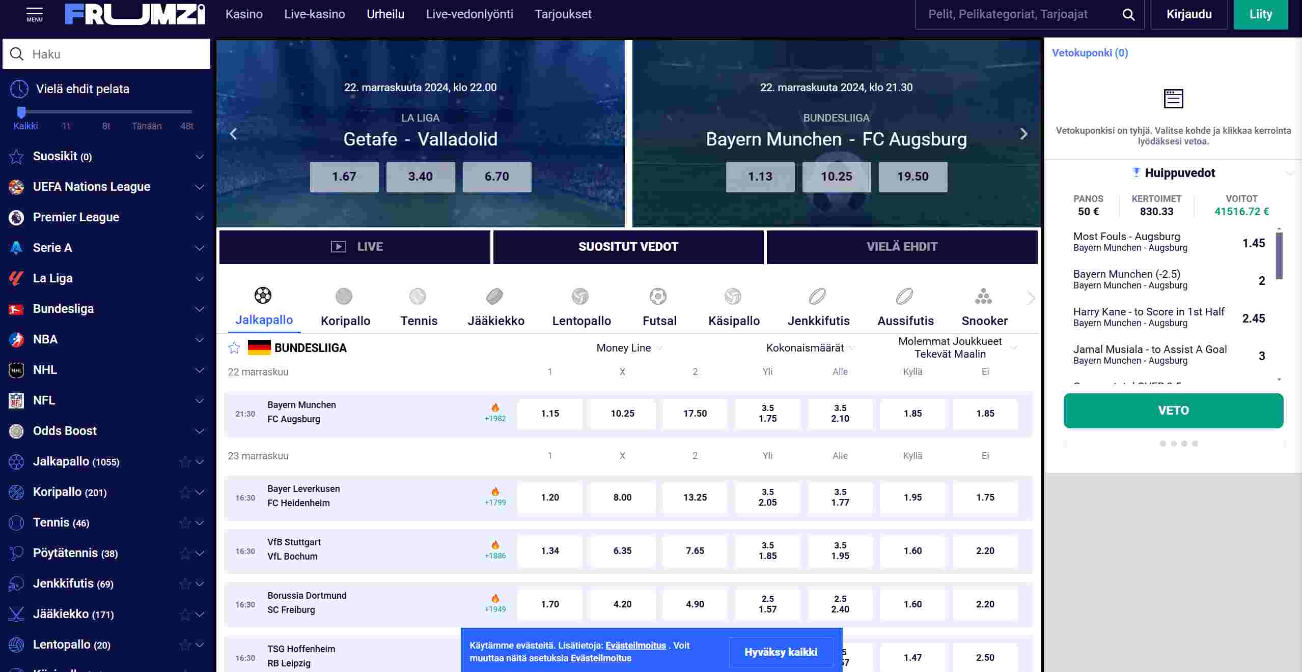Click the Frumzi logo
1302x672 pixels.
click(x=135, y=14)
